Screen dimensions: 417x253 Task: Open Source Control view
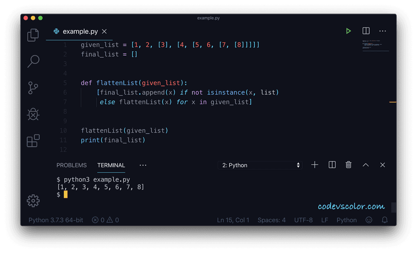tap(33, 88)
